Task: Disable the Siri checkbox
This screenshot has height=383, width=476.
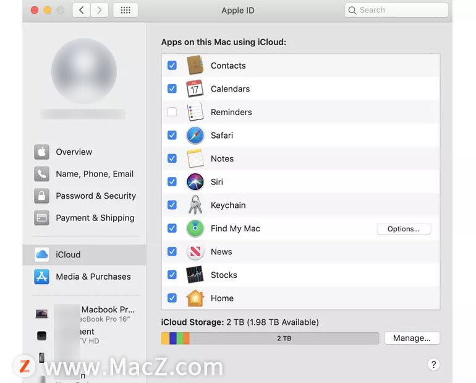Action: click(x=172, y=182)
